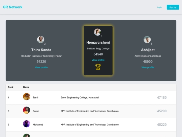182x137 pixels.
Task: Click Builders Engg College text
Action: (x=98, y=49)
